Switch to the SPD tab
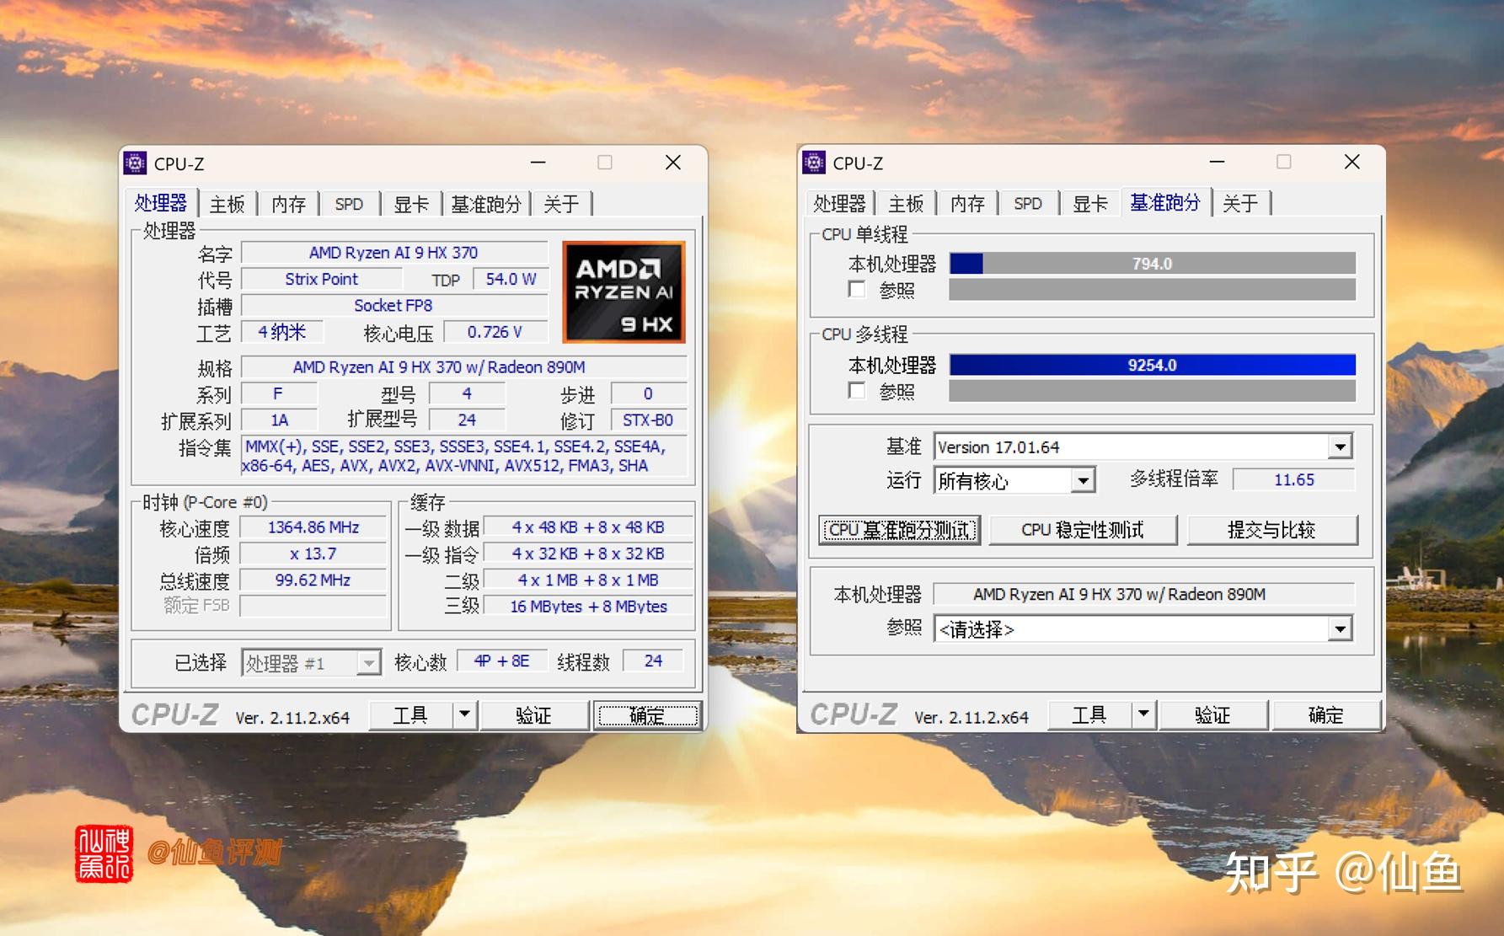The width and height of the screenshot is (1504, 936). click(x=350, y=203)
